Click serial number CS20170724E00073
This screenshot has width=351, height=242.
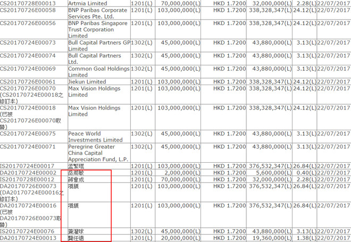tap(28, 43)
